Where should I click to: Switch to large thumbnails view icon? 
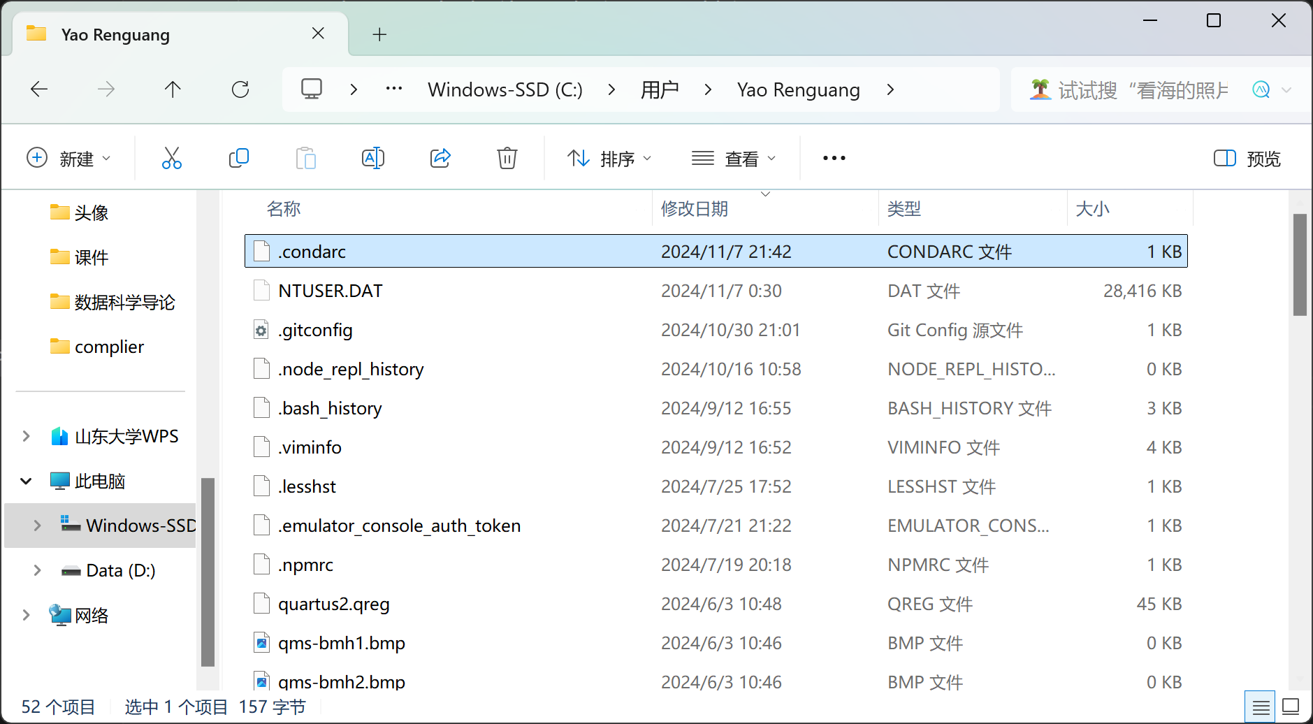click(x=1291, y=707)
